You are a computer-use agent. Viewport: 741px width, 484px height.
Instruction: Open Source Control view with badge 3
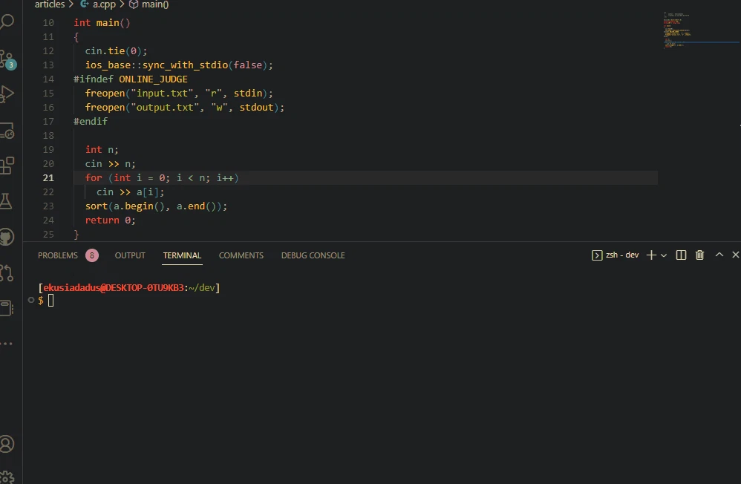[x=7, y=59]
